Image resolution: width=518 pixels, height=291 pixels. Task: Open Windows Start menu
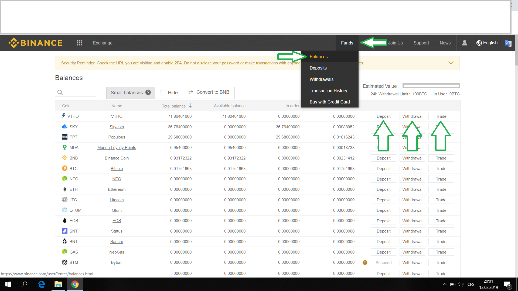coord(8,284)
